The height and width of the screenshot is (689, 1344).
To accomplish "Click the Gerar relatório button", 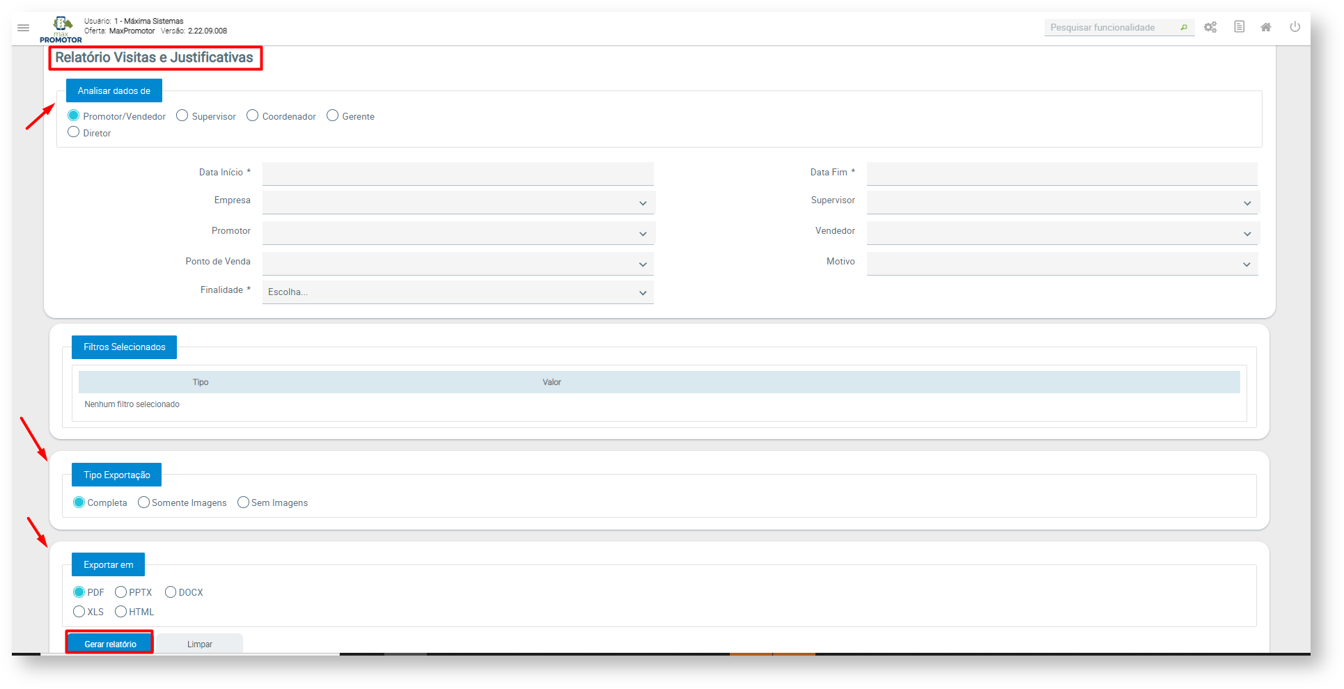I will [x=110, y=644].
